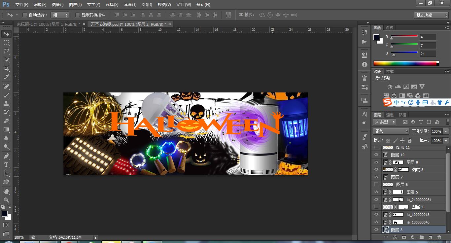Viewport: 451px width, 243px height.
Task: Hide layer 图层 10
Action: (376, 155)
